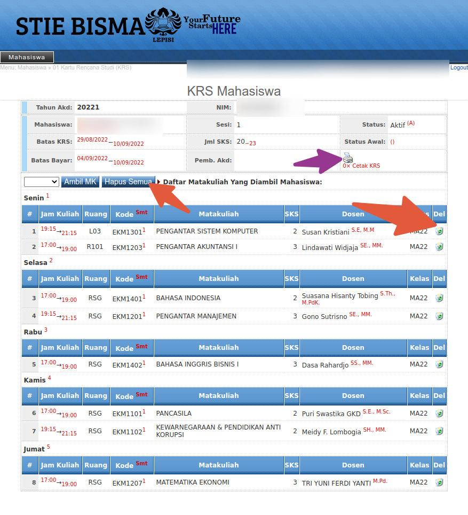Click Daftar Matakuliah Yang Diambil Mahasiswa heading
The image size is (468, 515).
[242, 182]
